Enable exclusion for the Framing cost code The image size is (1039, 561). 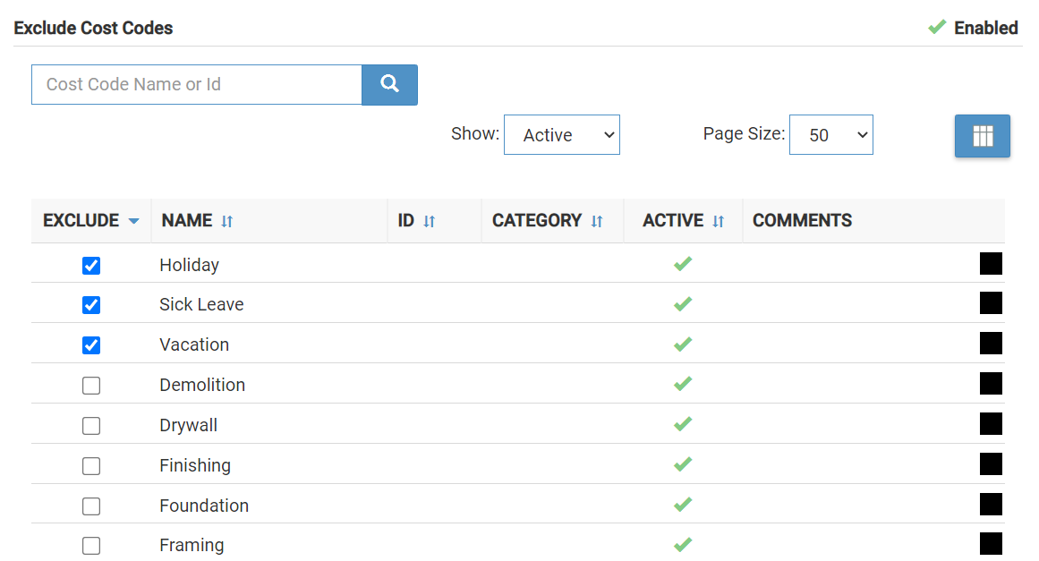(91, 546)
